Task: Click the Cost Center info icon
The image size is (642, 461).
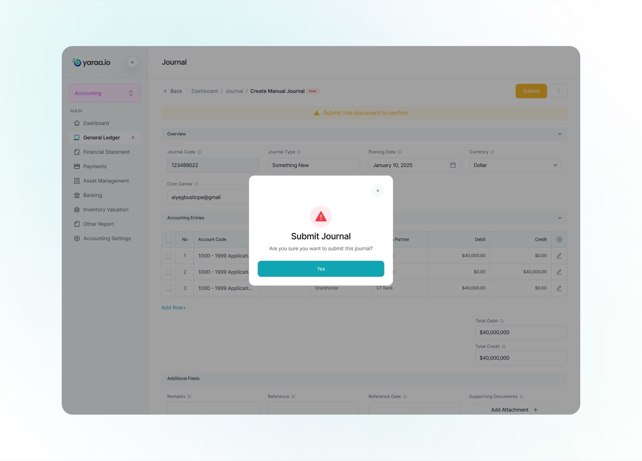Action: pyautogui.click(x=197, y=184)
